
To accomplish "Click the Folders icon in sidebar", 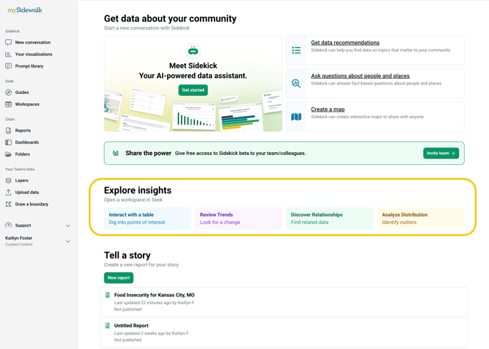I will (x=9, y=154).
